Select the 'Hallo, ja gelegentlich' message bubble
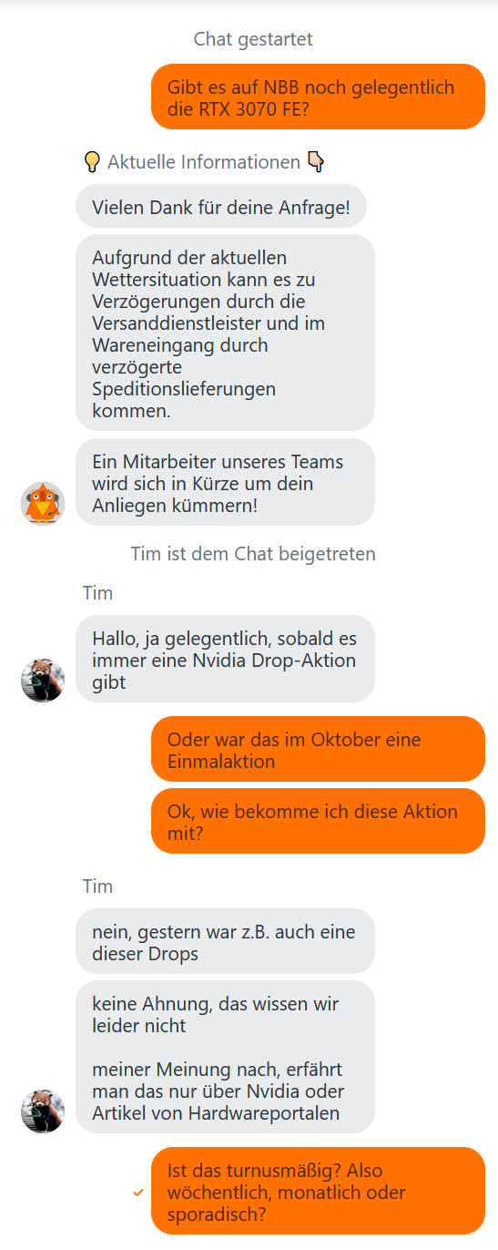The height and width of the screenshot is (1250, 498). click(x=225, y=659)
